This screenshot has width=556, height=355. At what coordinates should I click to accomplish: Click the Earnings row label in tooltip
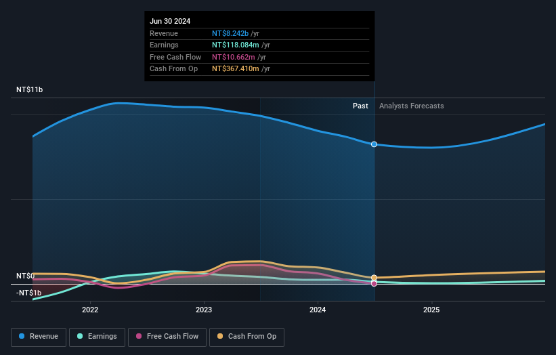(x=164, y=45)
